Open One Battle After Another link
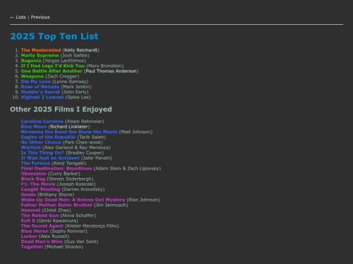 [x=52, y=71]
